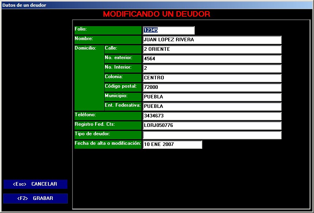Click the Colonia label

(123, 78)
